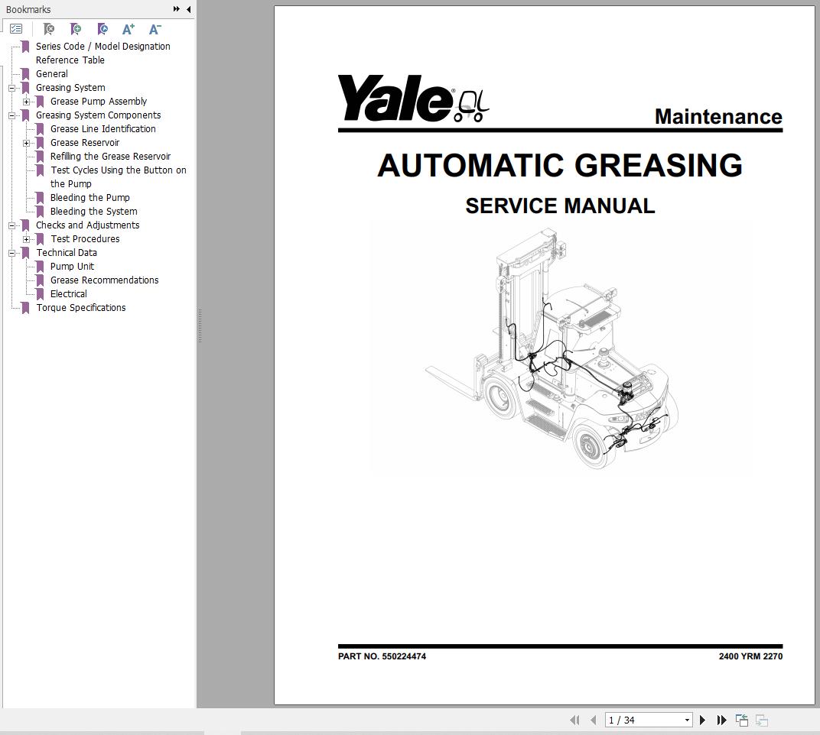Click the forklift illustration on the page

point(552,348)
